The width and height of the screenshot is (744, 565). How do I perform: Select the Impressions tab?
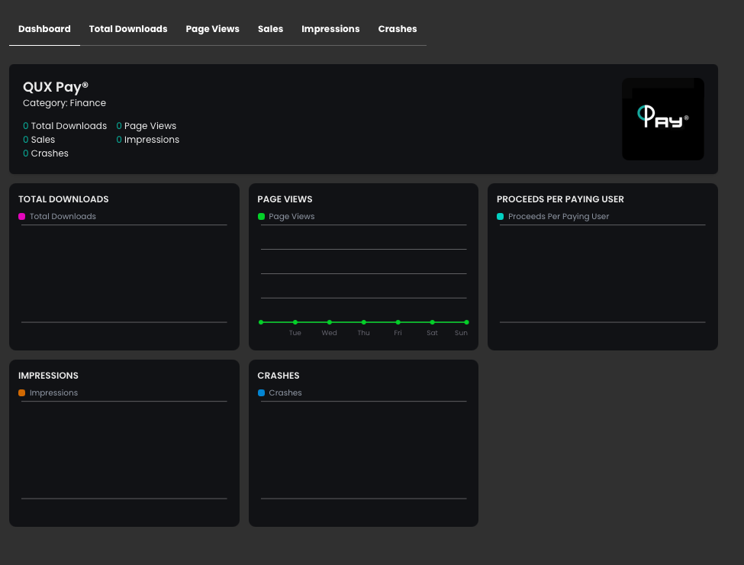(330, 29)
